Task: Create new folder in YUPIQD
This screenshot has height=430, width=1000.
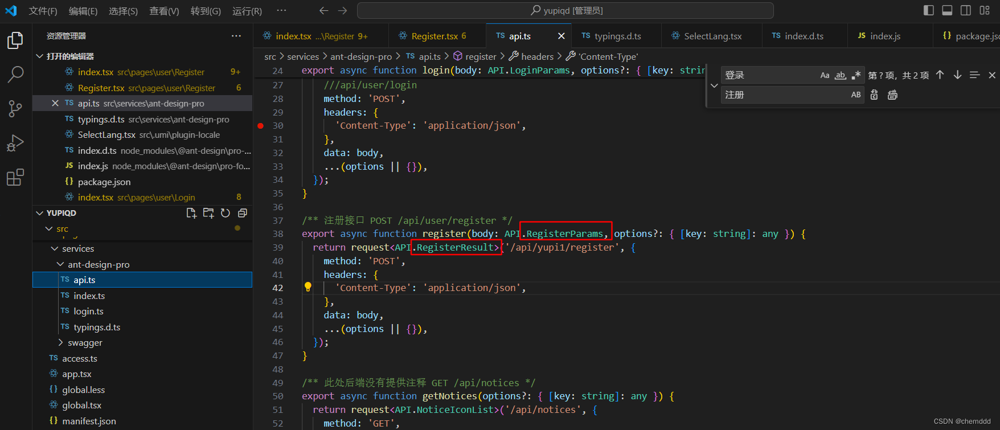Action: pos(208,213)
